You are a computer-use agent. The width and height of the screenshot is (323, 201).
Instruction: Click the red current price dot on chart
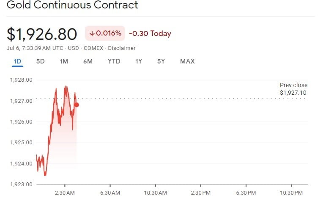point(77,105)
